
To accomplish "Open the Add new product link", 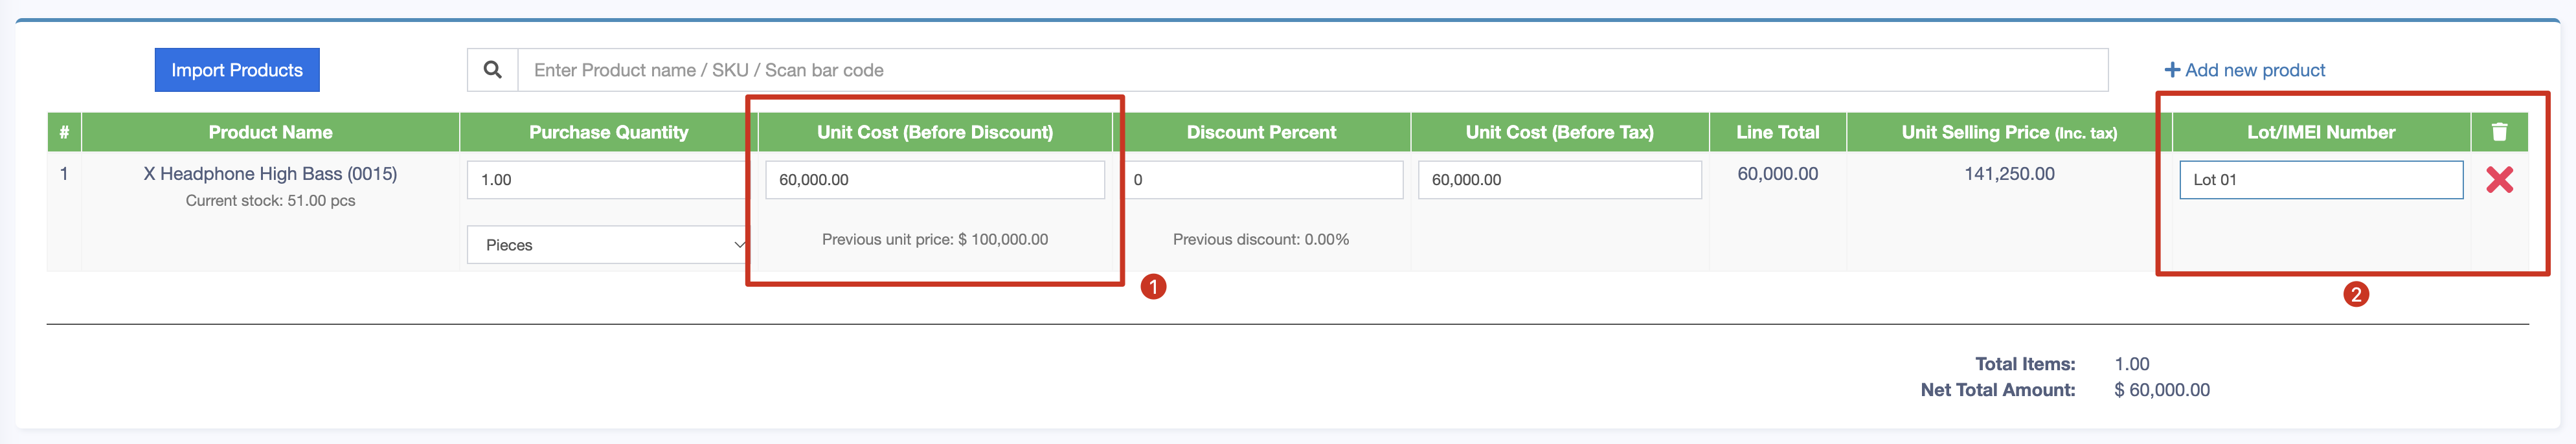I will click(2254, 70).
